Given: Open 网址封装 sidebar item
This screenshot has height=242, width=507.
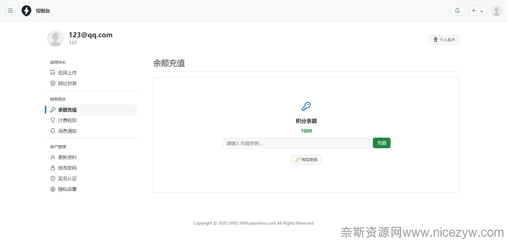Looking at the screenshot, I should click(67, 83).
